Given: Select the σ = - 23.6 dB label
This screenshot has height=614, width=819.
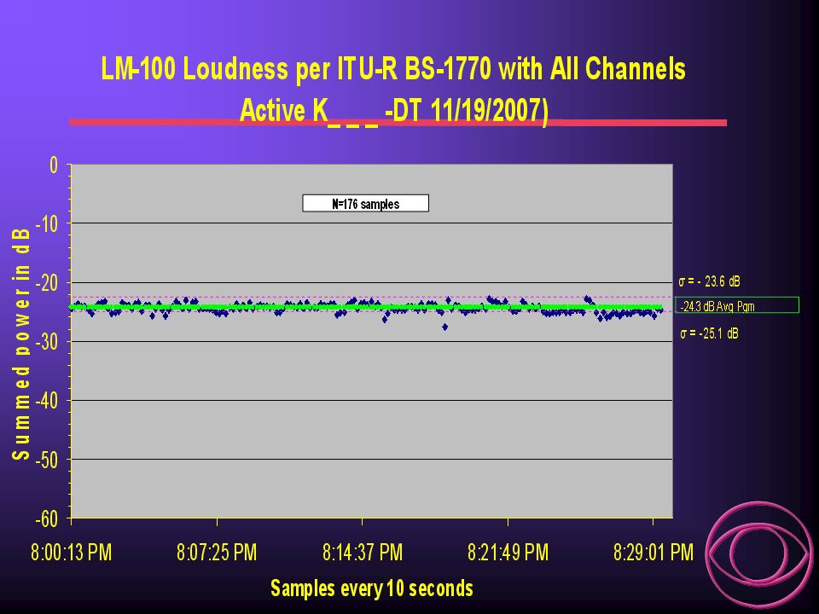Looking at the screenshot, I should tap(709, 281).
